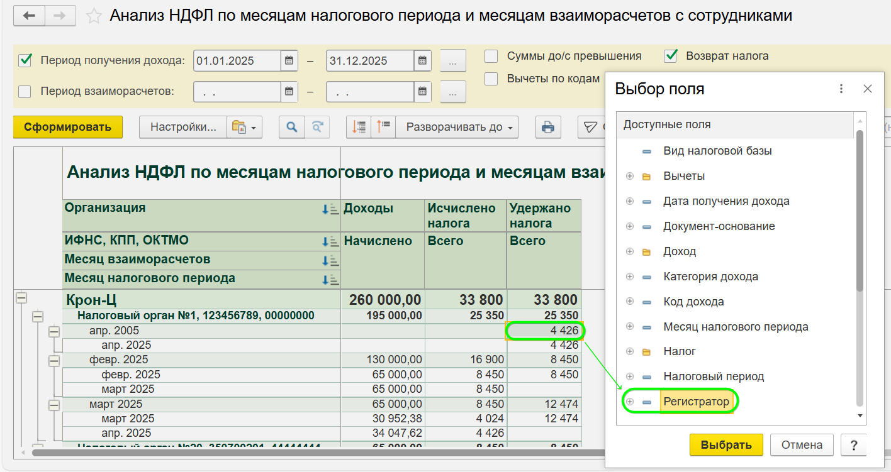Open the three-dot menu in Выбор поля dialog
Image resolution: width=891 pixels, height=472 pixels.
pos(841,89)
